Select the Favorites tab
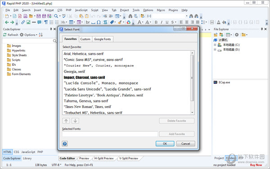Image resolution: width=270 pixels, height=169 pixels. [x=71, y=39]
